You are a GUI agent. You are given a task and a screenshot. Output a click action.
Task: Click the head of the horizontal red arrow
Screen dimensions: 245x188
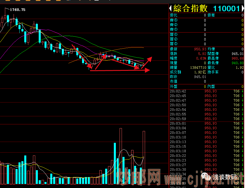148,70
